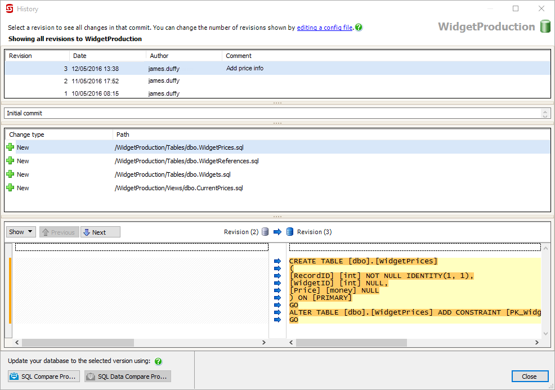Click green plus icon for dbo.WidgetPrices.sql
Image resolution: width=555 pixels, height=390 pixels.
[x=10, y=147]
